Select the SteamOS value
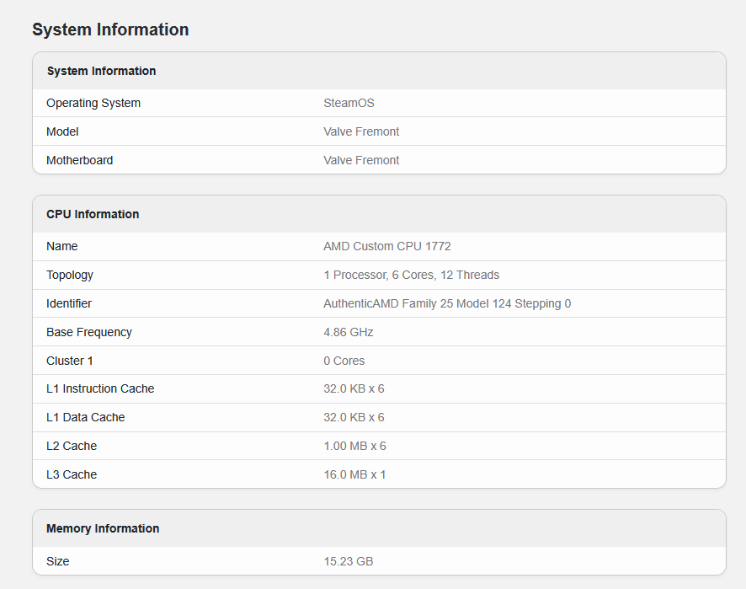746x589 pixels. click(349, 103)
